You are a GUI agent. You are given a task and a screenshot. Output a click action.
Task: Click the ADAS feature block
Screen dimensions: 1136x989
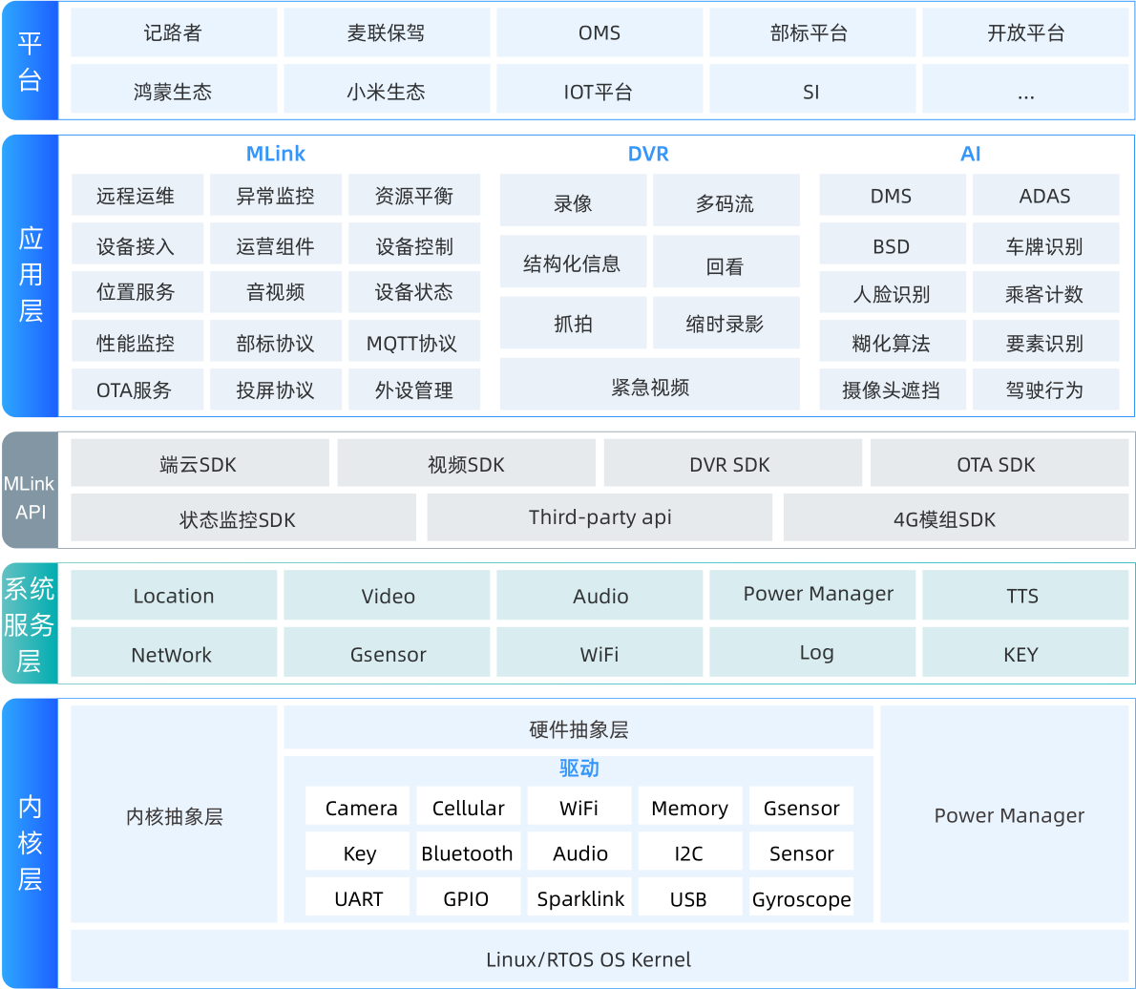point(1046,196)
